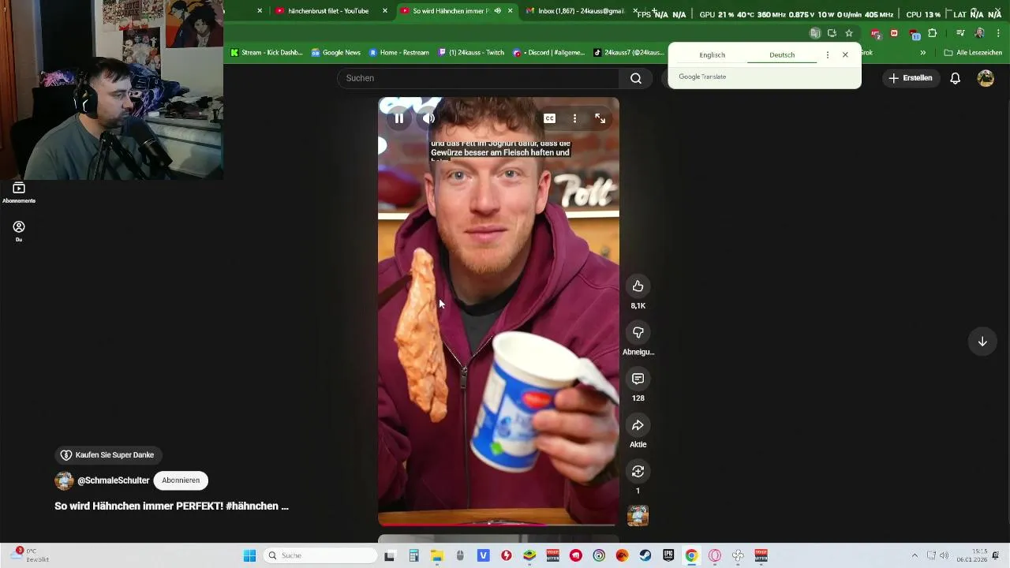Open File Explorer from the taskbar
This screenshot has width=1010, height=568.
pyautogui.click(x=436, y=555)
